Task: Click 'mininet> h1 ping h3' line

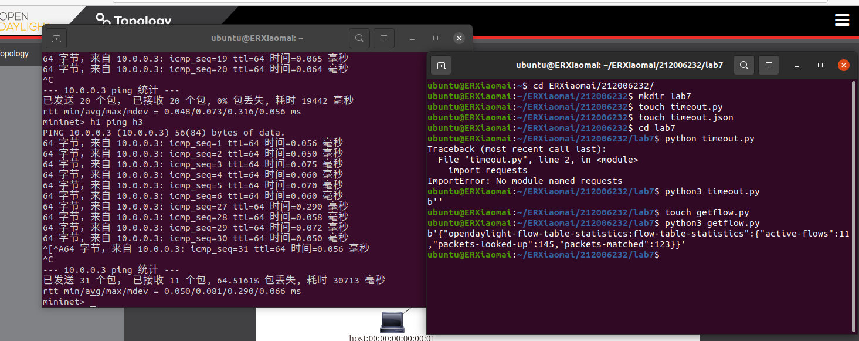Action: (93, 122)
